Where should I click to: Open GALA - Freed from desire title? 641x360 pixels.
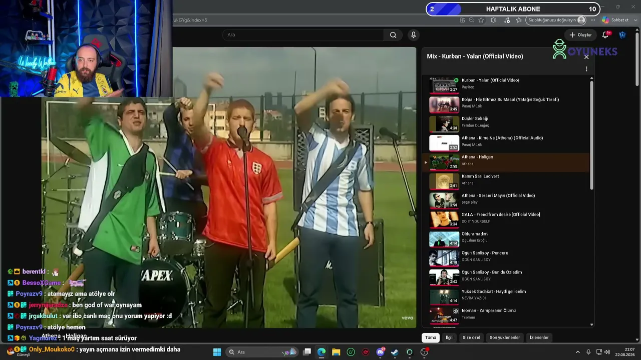pos(501,214)
